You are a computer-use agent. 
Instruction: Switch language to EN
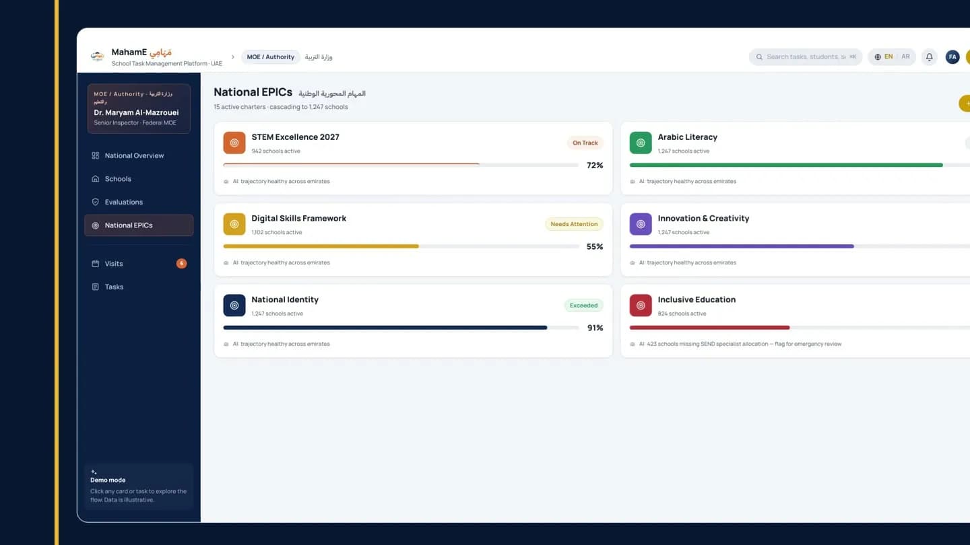(x=888, y=57)
